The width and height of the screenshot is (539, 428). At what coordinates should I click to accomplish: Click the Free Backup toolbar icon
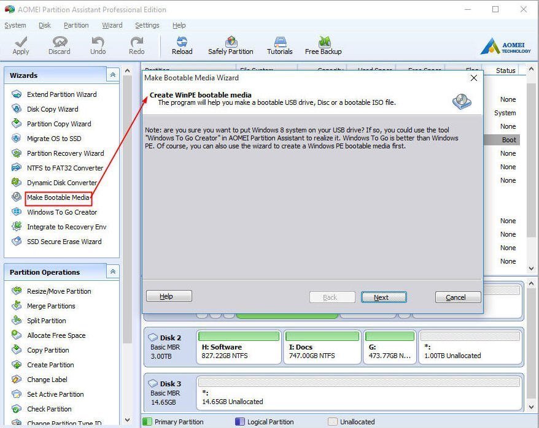pyautogui.click(x=324, y=42)
